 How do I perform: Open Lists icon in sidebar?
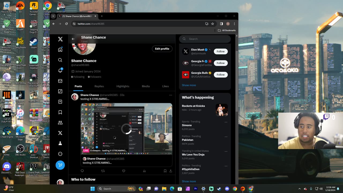(x=60, y=102)
